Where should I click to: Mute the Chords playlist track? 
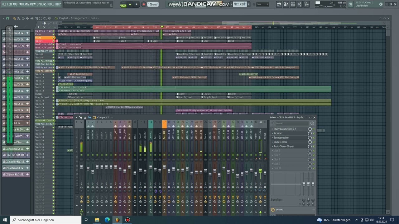tap(54, 94)
